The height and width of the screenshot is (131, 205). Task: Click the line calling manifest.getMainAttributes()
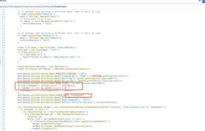pos(54,69)
